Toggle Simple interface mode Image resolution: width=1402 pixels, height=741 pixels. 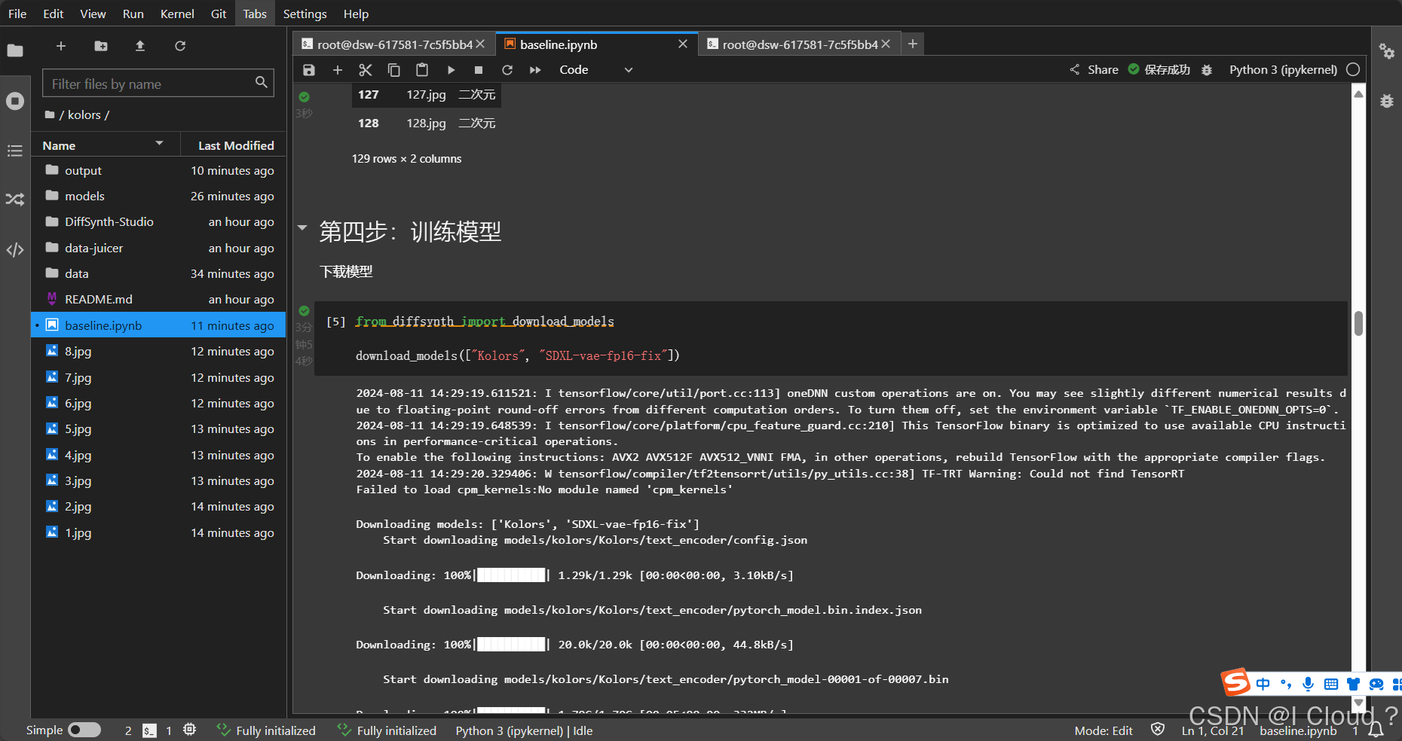pos(84,730)
